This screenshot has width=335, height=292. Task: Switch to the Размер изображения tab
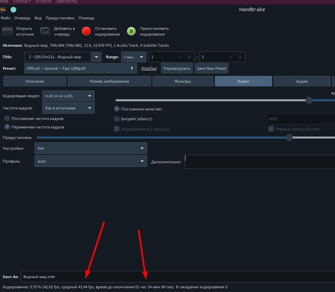click(109, 81)
